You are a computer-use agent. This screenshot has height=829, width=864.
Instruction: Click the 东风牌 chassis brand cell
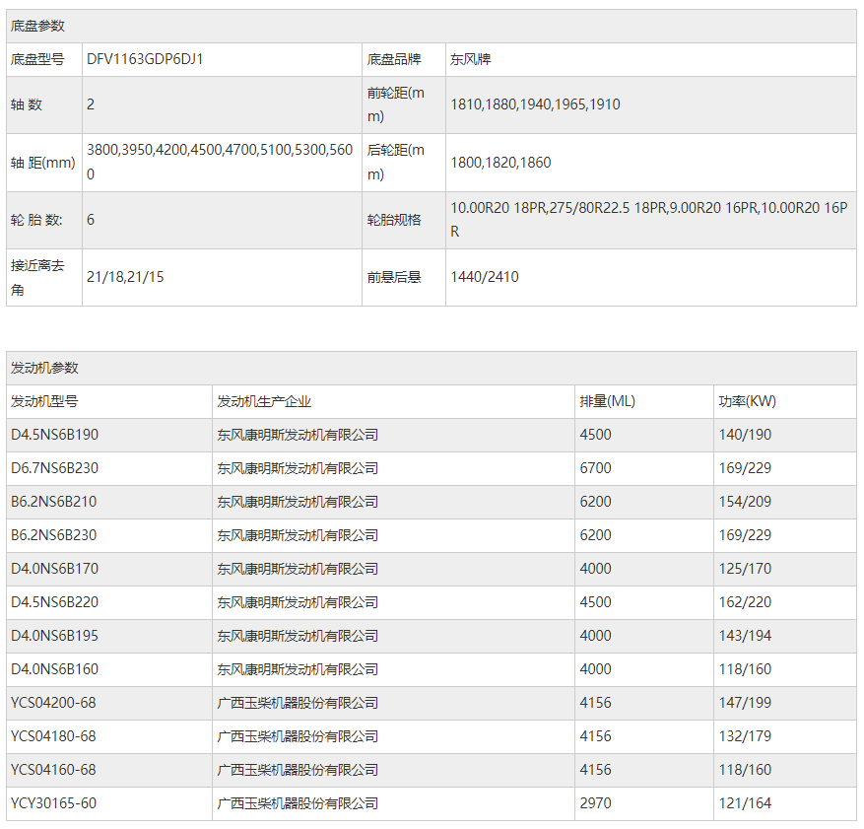tap(471, 59)
